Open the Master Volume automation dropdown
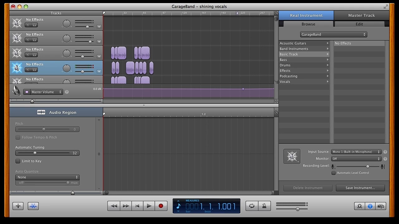The image size is (399, 224). pyautogui.click(x=43, y=92)
